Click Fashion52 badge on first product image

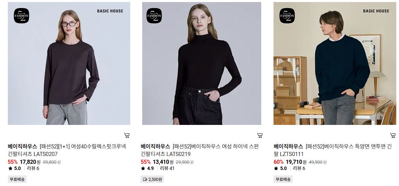[21, 16]
